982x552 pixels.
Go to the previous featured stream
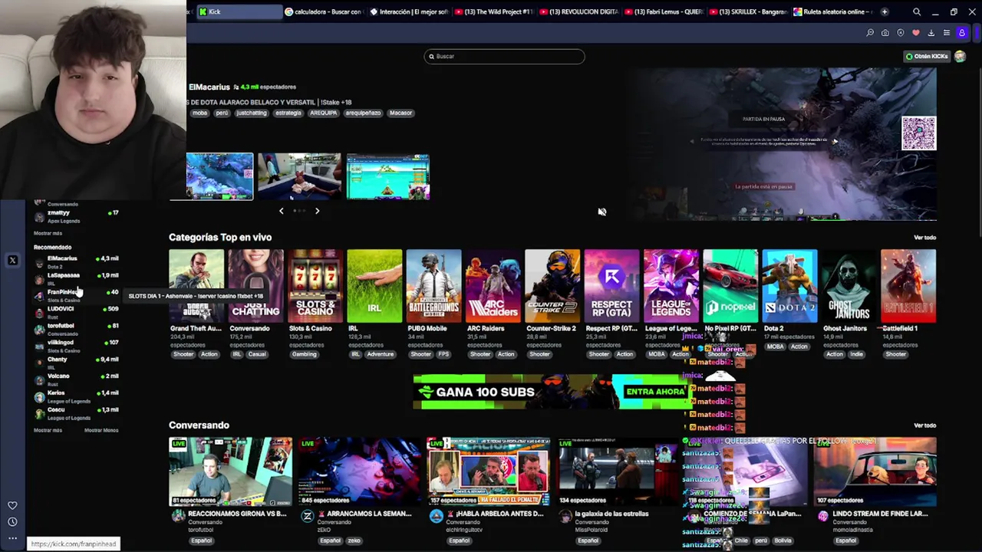click(x=281, y=211)
